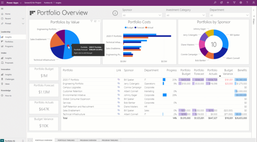
Task: Open the settings gear icon
Action: 241,3
